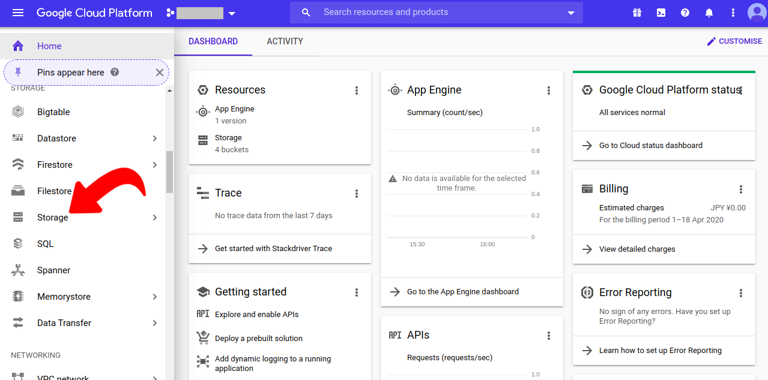This screenshot has height=380, width=768.
Task: Click the All services normal status text
Action: coord(632,112)
